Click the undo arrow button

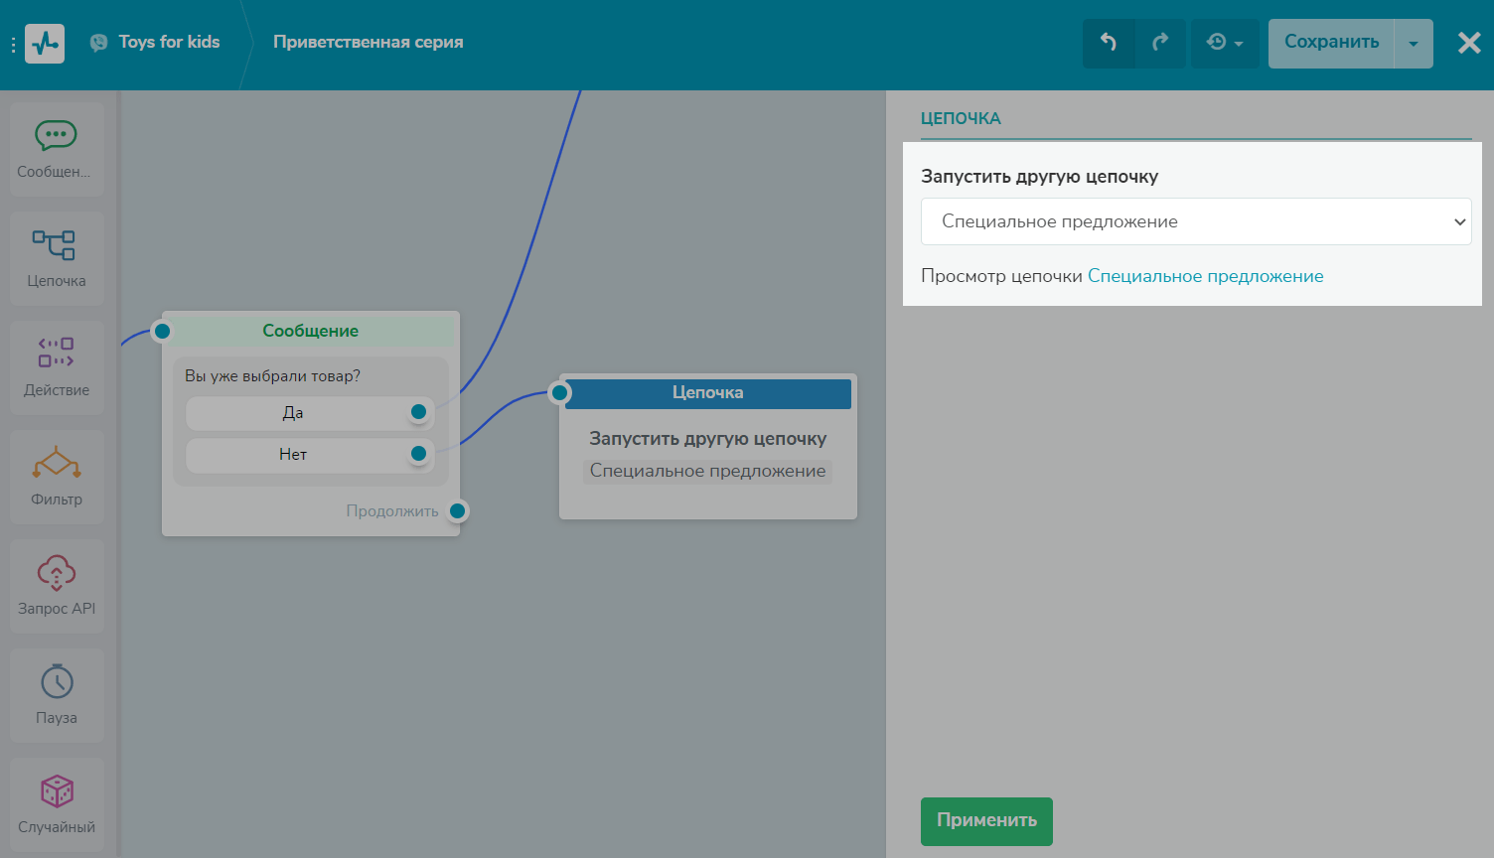[x=1109, y=43]
